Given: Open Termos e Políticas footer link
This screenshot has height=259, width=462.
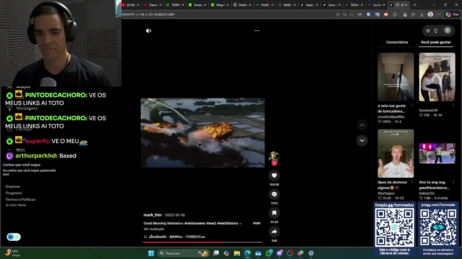Looking at the screenshot, I should click(21, 200).
